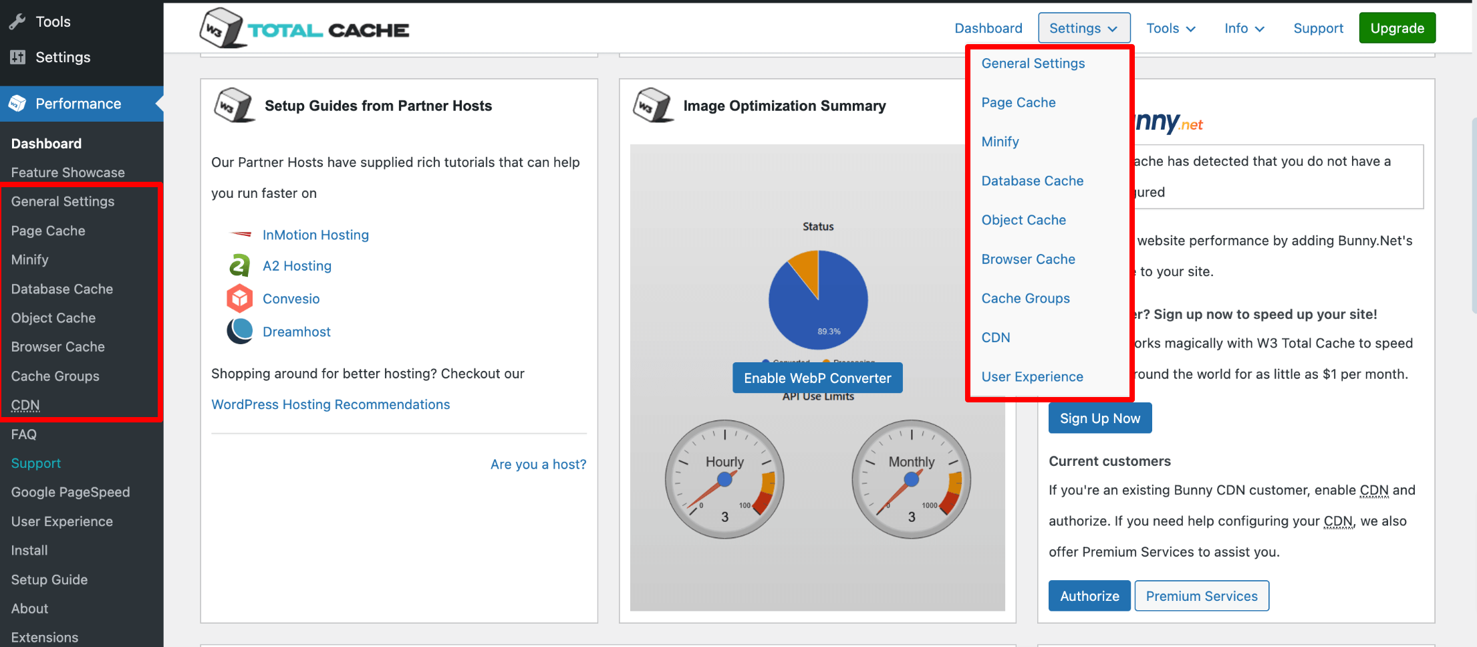Open Browser Cache in the sidebar
This screenshot has height=647, width=1477.
click(58, 347)
